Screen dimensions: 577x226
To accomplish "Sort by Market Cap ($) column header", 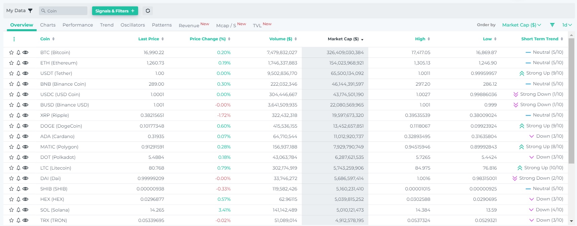I will click(345, 39).
